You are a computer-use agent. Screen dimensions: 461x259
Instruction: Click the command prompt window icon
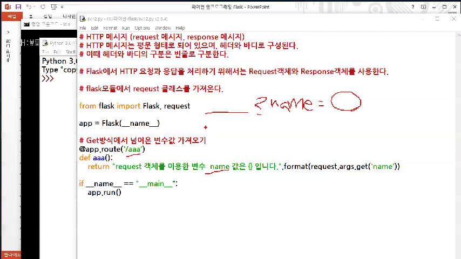(x=26, y=24)
